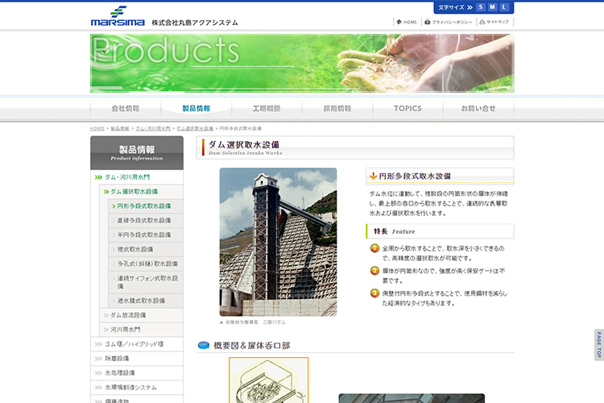
Task: Click the 特長 Feature heading
Action: (x=395, y=231)
